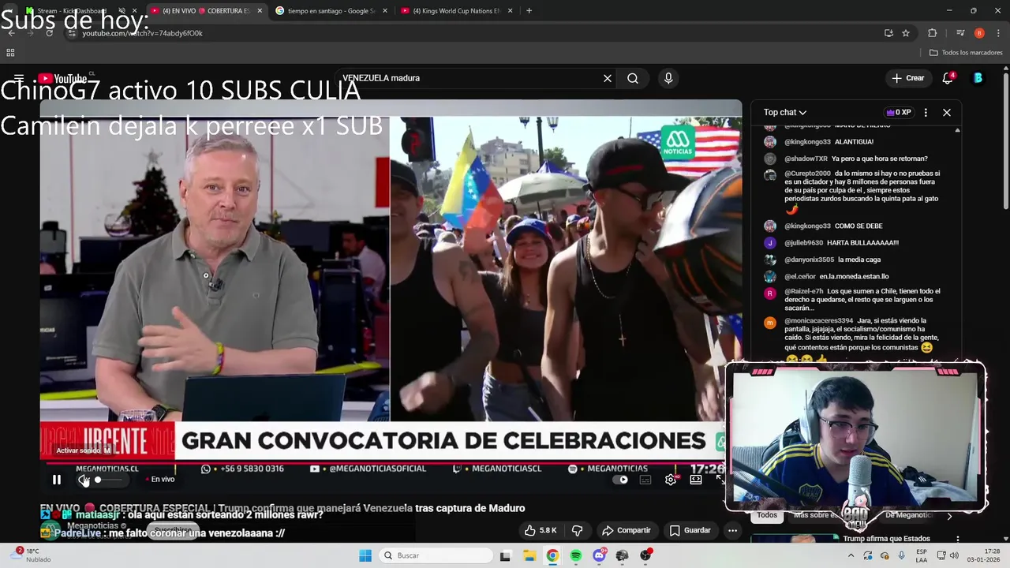This screenshot has width=1010, height=568.
Task: Mute the Kick Dashboard tab audio icon
Action: tap(122, 11)
